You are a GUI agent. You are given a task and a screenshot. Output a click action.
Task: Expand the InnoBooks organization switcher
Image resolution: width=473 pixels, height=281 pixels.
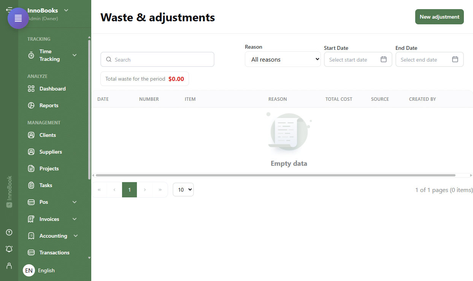pyautogui.click(x=66, y=10)
